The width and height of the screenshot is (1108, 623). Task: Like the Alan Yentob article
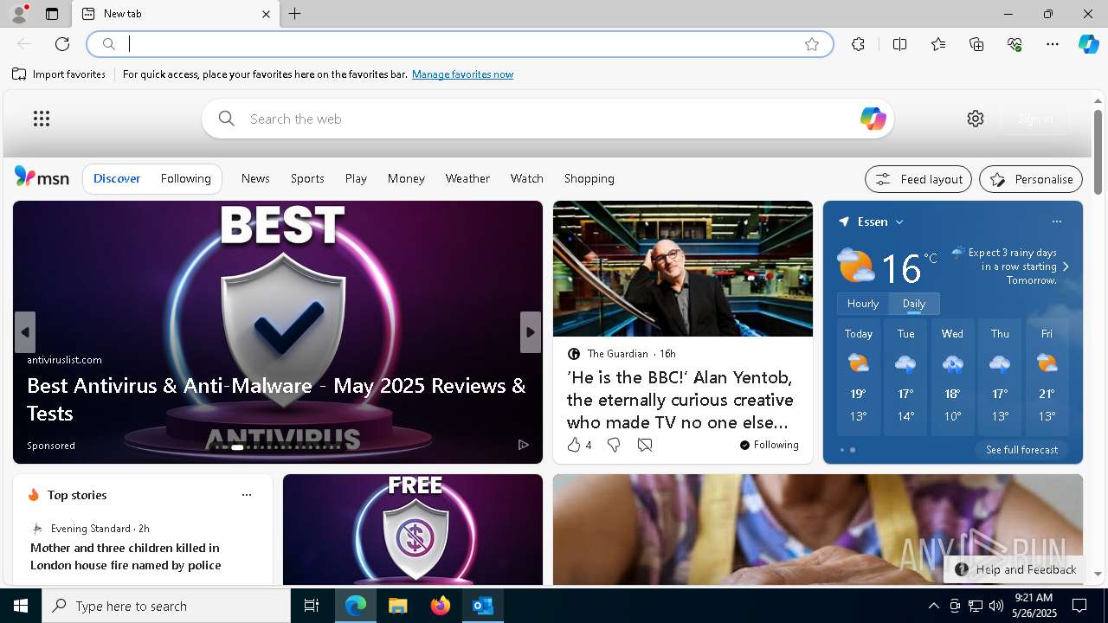pyautogui.click(x=573, y=445)
